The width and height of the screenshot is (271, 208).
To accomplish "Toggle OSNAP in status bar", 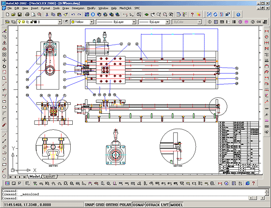I will click(139, 204).
